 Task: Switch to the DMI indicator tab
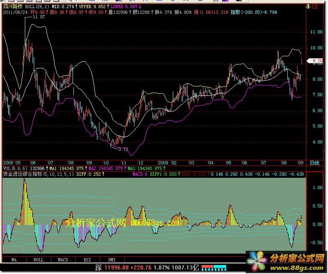point(112,260)
